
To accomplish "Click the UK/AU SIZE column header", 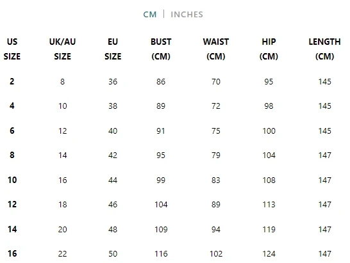I will point(63,49).
